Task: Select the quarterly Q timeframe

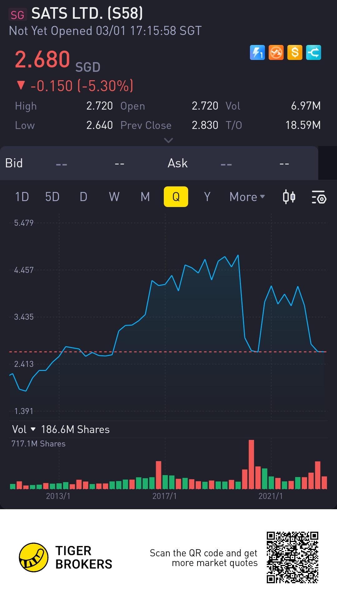Action: pyautogui.click(x=176, y=197)
